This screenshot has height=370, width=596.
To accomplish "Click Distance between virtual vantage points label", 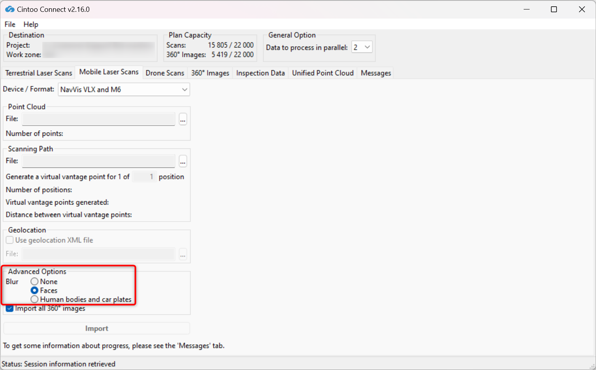I will tap(69, 215).
